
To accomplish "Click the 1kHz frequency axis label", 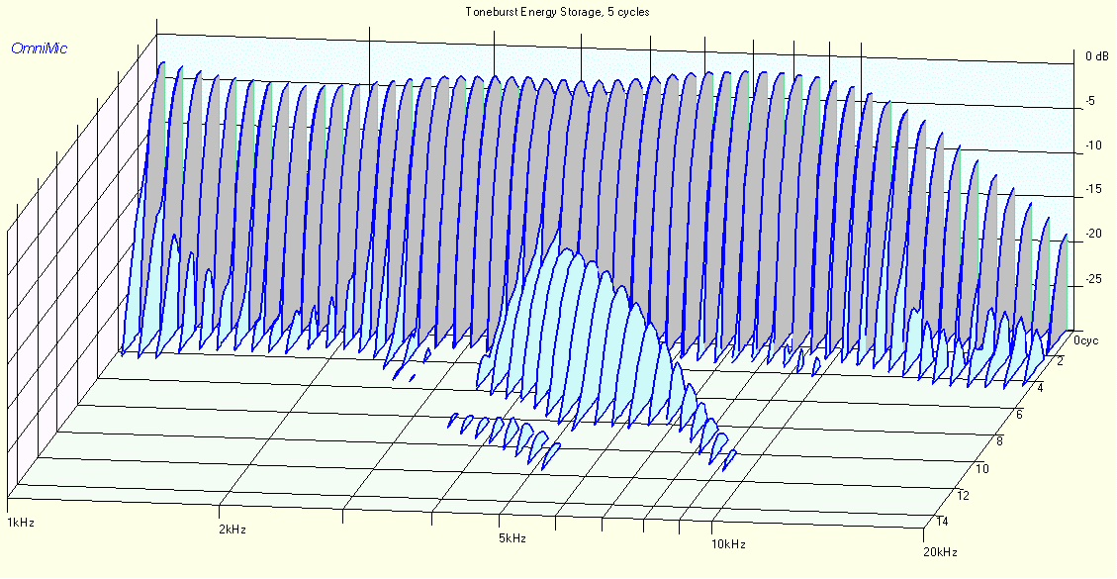I will [x=21, y=522].
